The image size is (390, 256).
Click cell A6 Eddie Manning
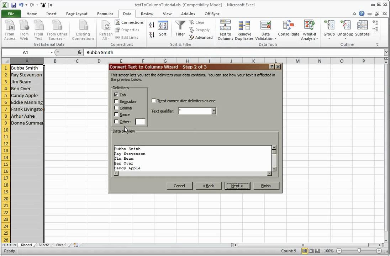click(27, 102)
